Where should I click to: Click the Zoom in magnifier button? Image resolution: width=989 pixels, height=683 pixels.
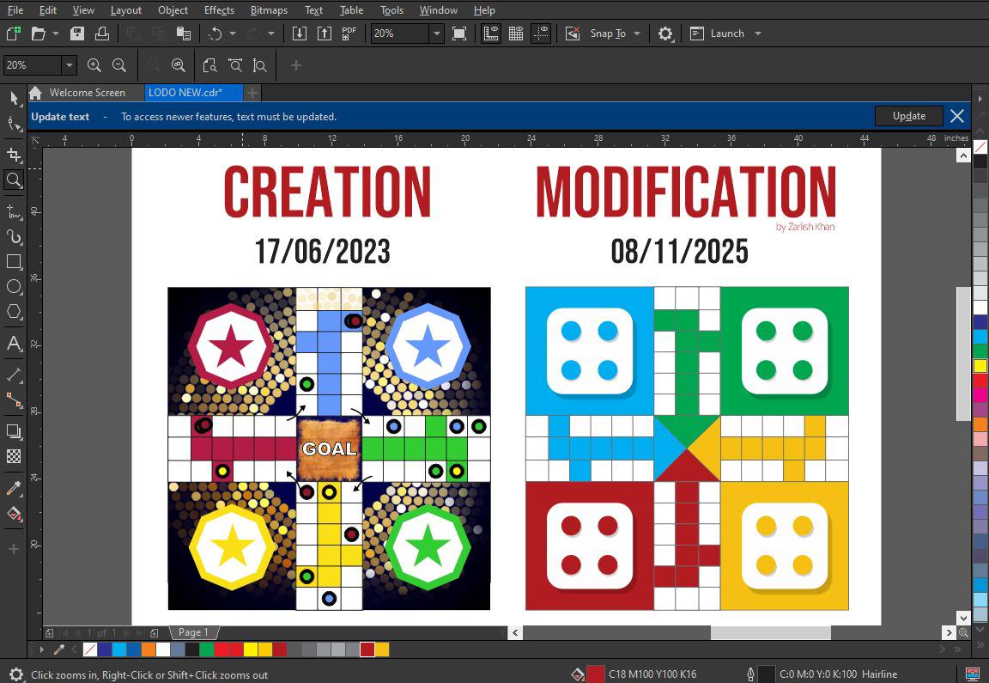coord(94,65)
